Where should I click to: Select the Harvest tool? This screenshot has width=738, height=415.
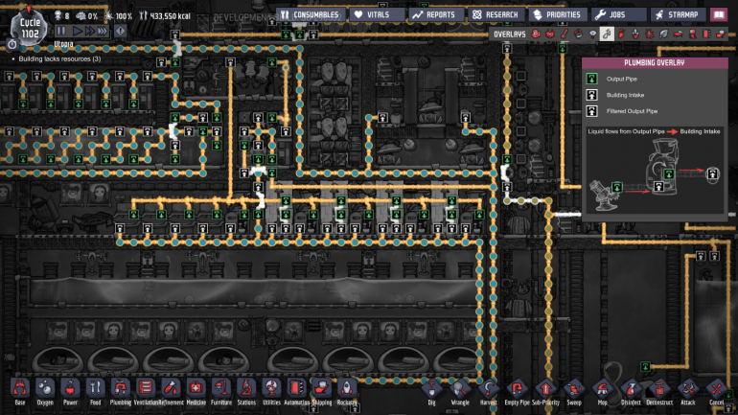point(489,391)
